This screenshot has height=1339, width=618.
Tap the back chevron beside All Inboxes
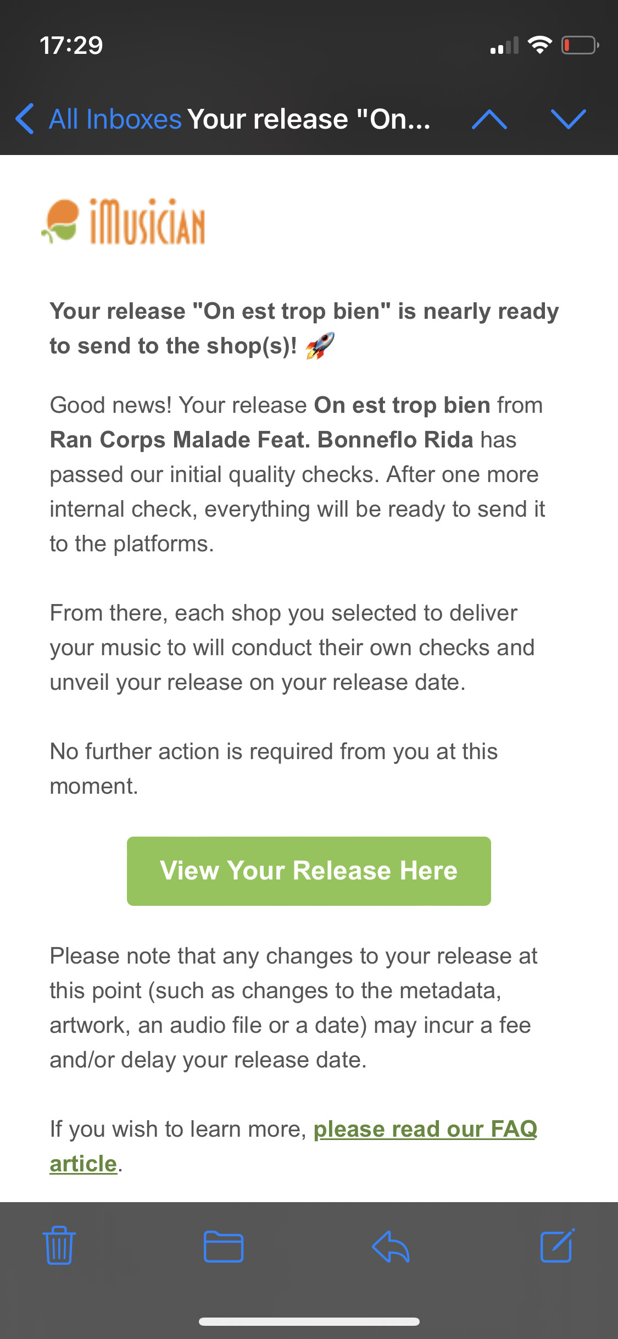(x=25, y=119)
